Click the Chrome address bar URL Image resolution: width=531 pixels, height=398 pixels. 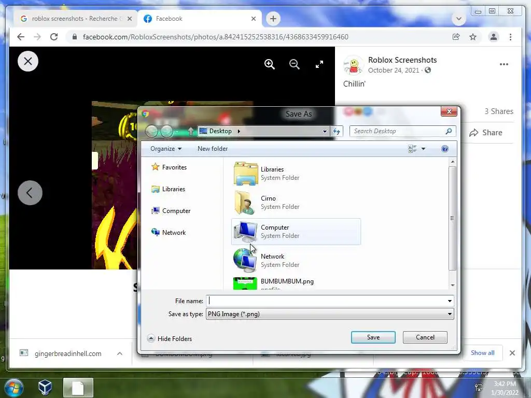[215, 37]
